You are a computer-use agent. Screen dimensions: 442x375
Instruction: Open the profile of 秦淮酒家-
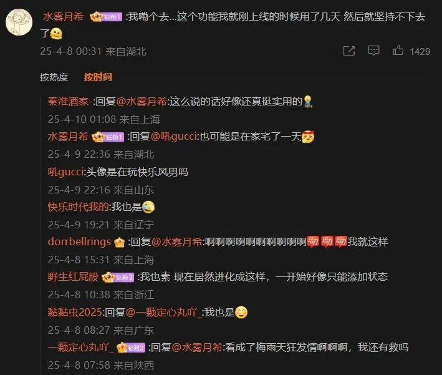70,102
